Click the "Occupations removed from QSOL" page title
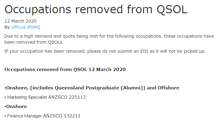 [96, 10]
